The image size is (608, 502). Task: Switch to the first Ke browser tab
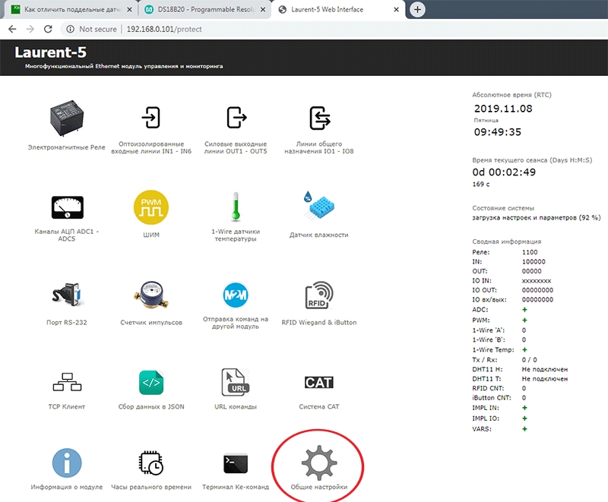click(67, 9)
